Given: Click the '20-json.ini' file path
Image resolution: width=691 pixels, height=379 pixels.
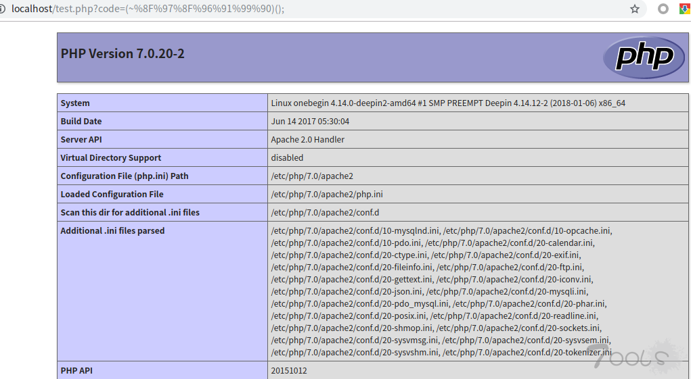Looking at the screenshot, I should pos(347,291).
